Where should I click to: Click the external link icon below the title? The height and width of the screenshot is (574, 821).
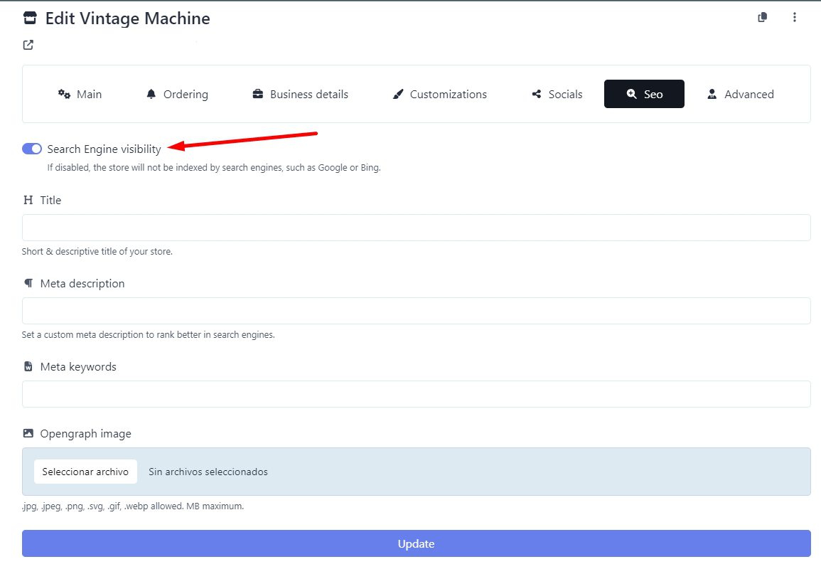coord(28,46)
